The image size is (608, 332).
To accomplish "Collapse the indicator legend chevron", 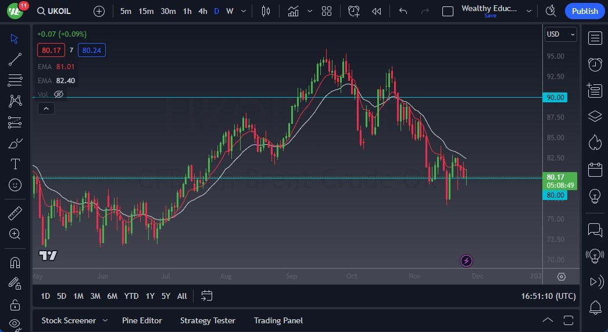I will click(x=45, y=108).
